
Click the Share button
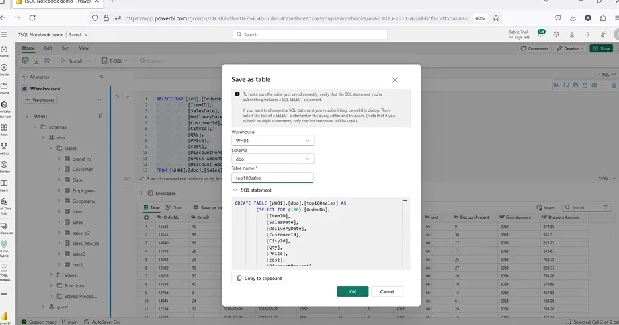(x=601, y=48)
